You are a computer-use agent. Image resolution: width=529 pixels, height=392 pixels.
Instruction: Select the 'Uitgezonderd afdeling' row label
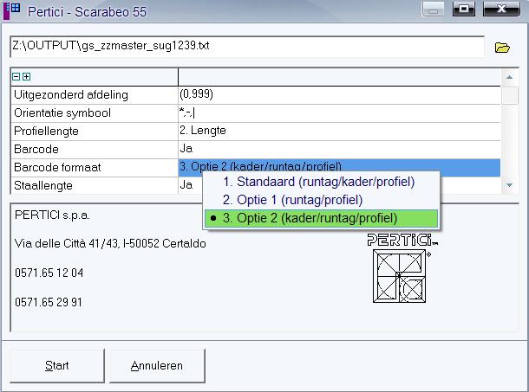click(71, 95)
